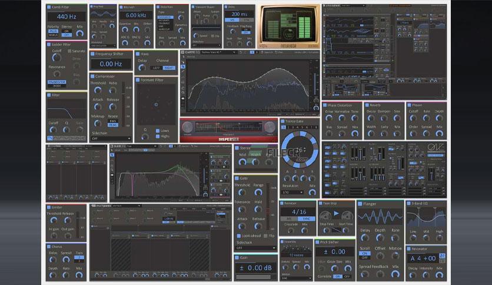
Task: Toggle the Chorus power icon
Action: 49,247
